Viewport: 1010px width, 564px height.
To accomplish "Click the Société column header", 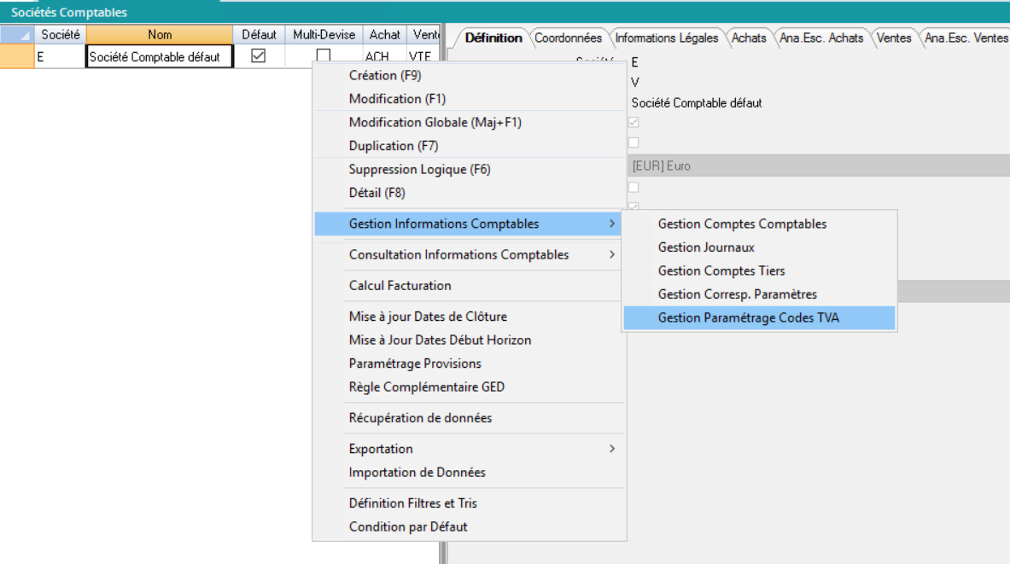I will [61, 35].
